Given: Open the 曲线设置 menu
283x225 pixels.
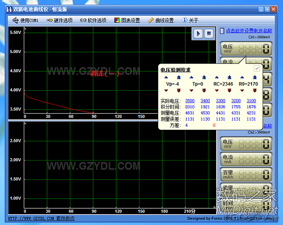Looking at the screenshot, I should pyautogui.click(x=161, y=20).
